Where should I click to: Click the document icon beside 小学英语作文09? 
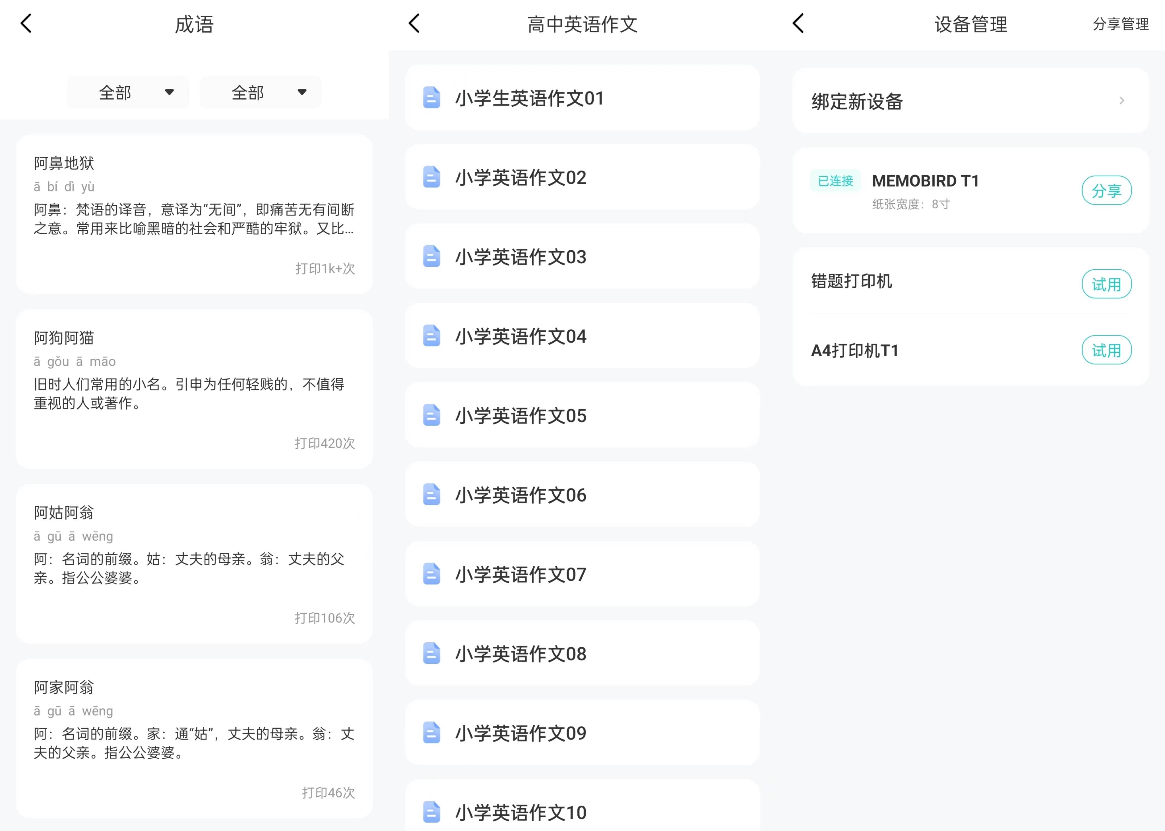[431, 732]
